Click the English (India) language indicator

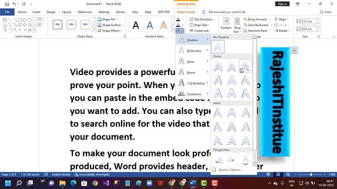[x=61, y=175]
